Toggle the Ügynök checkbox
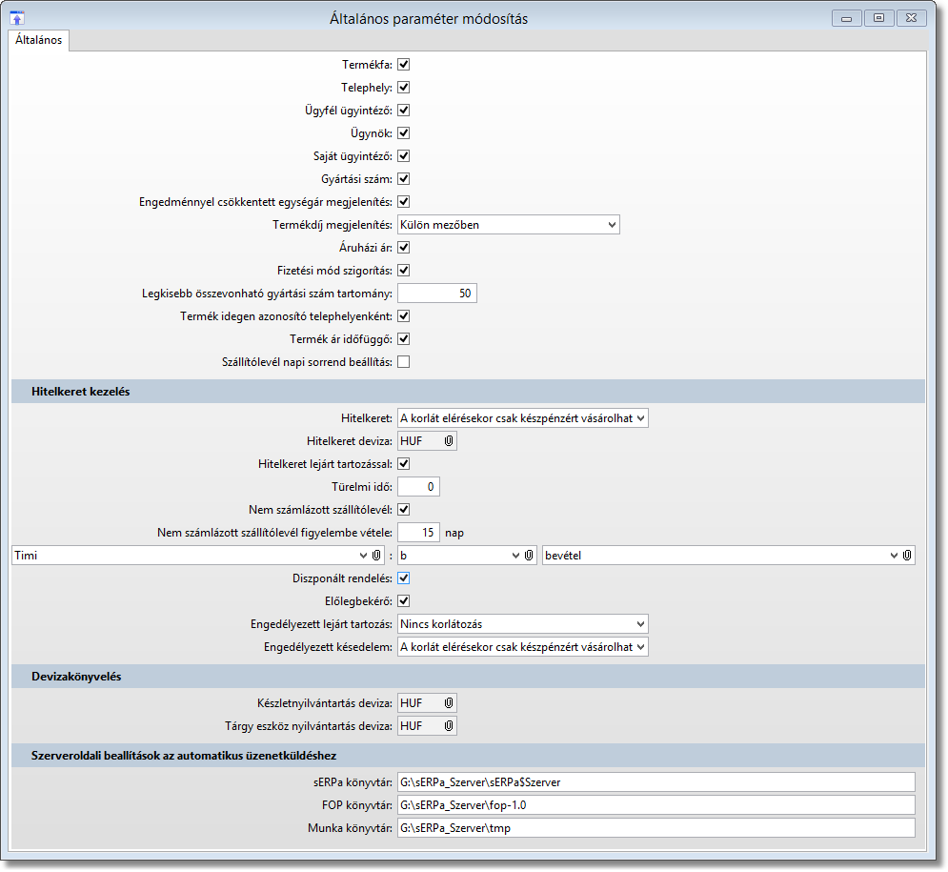This screenshot has width=948, height=872. tap(403, 133)
